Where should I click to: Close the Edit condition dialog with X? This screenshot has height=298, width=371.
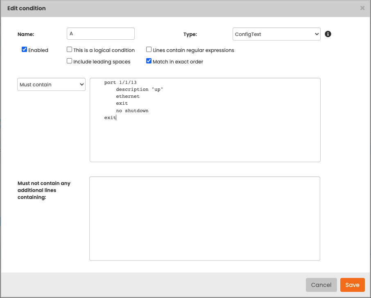pyautogui.click(x=362, y=8)
